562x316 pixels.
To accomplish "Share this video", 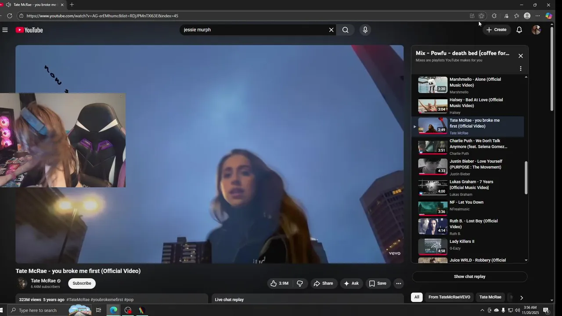I will pyautogui.click(x=323, y=284).
